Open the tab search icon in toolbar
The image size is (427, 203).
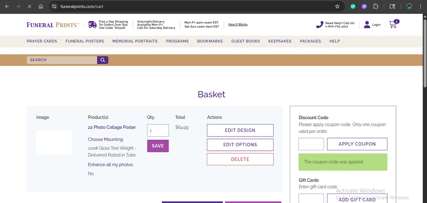392,6
